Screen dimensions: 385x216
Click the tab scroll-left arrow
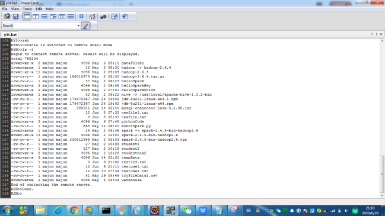(x=372, y=34)
